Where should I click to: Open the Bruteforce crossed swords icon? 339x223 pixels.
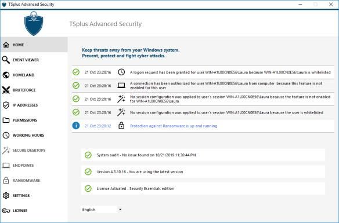6,90
